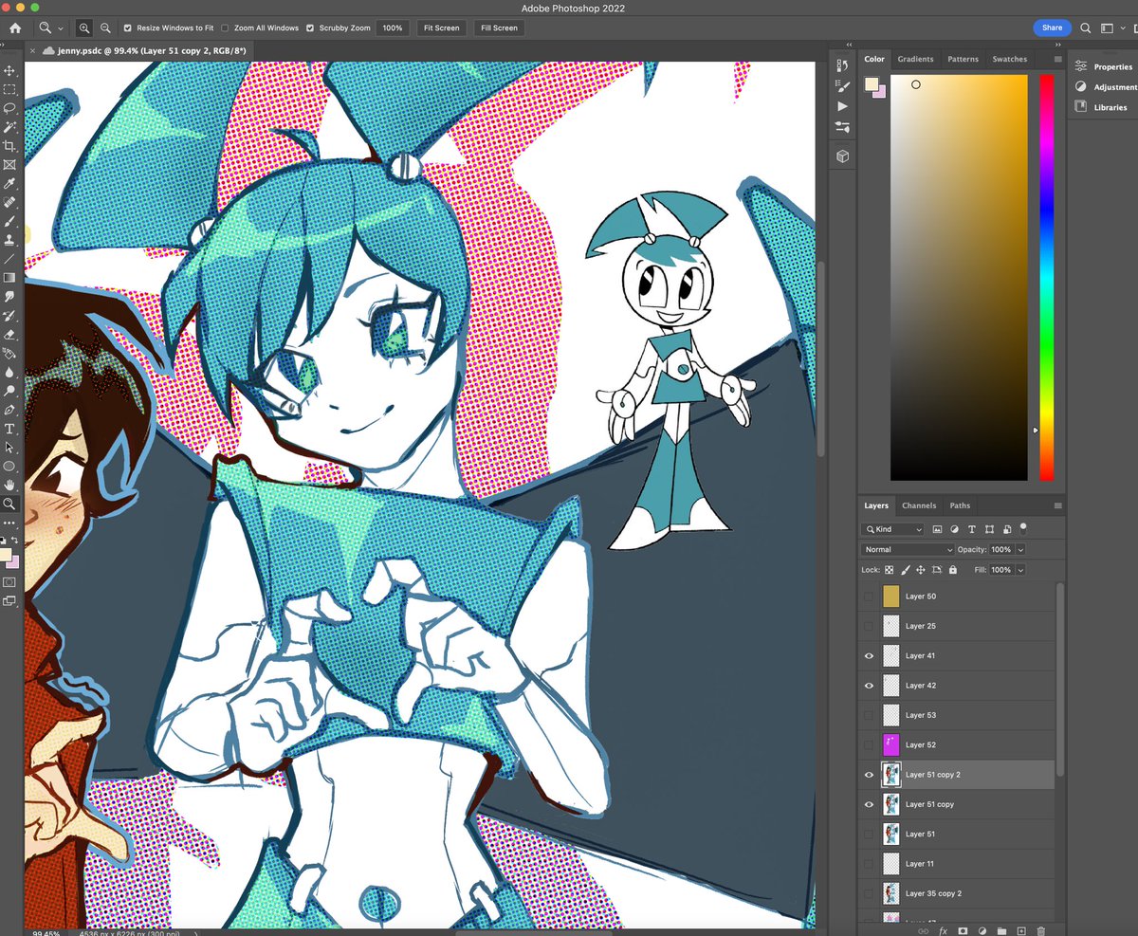Open the Fill slider dropdown arrow
The width and height of the screenshot is (1138, 936).
(x=1020, y=570)
